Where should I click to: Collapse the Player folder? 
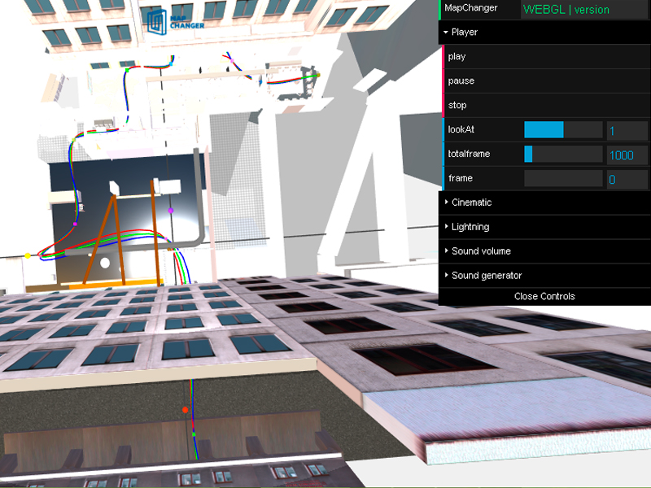pyautogui.click(x=544, y=32)
